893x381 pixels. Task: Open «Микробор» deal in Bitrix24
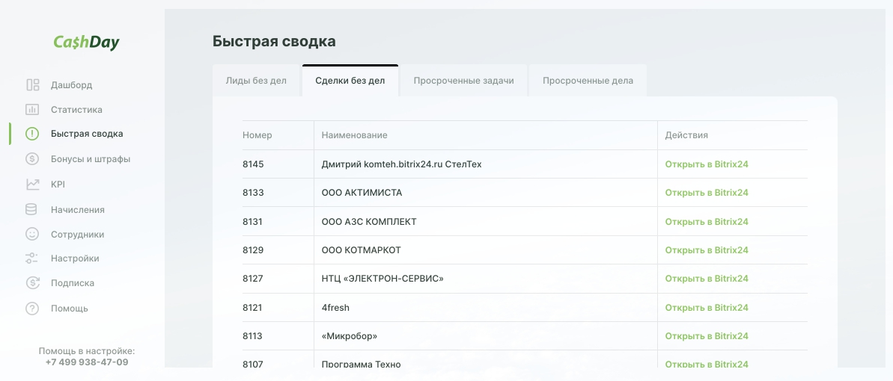706,336
